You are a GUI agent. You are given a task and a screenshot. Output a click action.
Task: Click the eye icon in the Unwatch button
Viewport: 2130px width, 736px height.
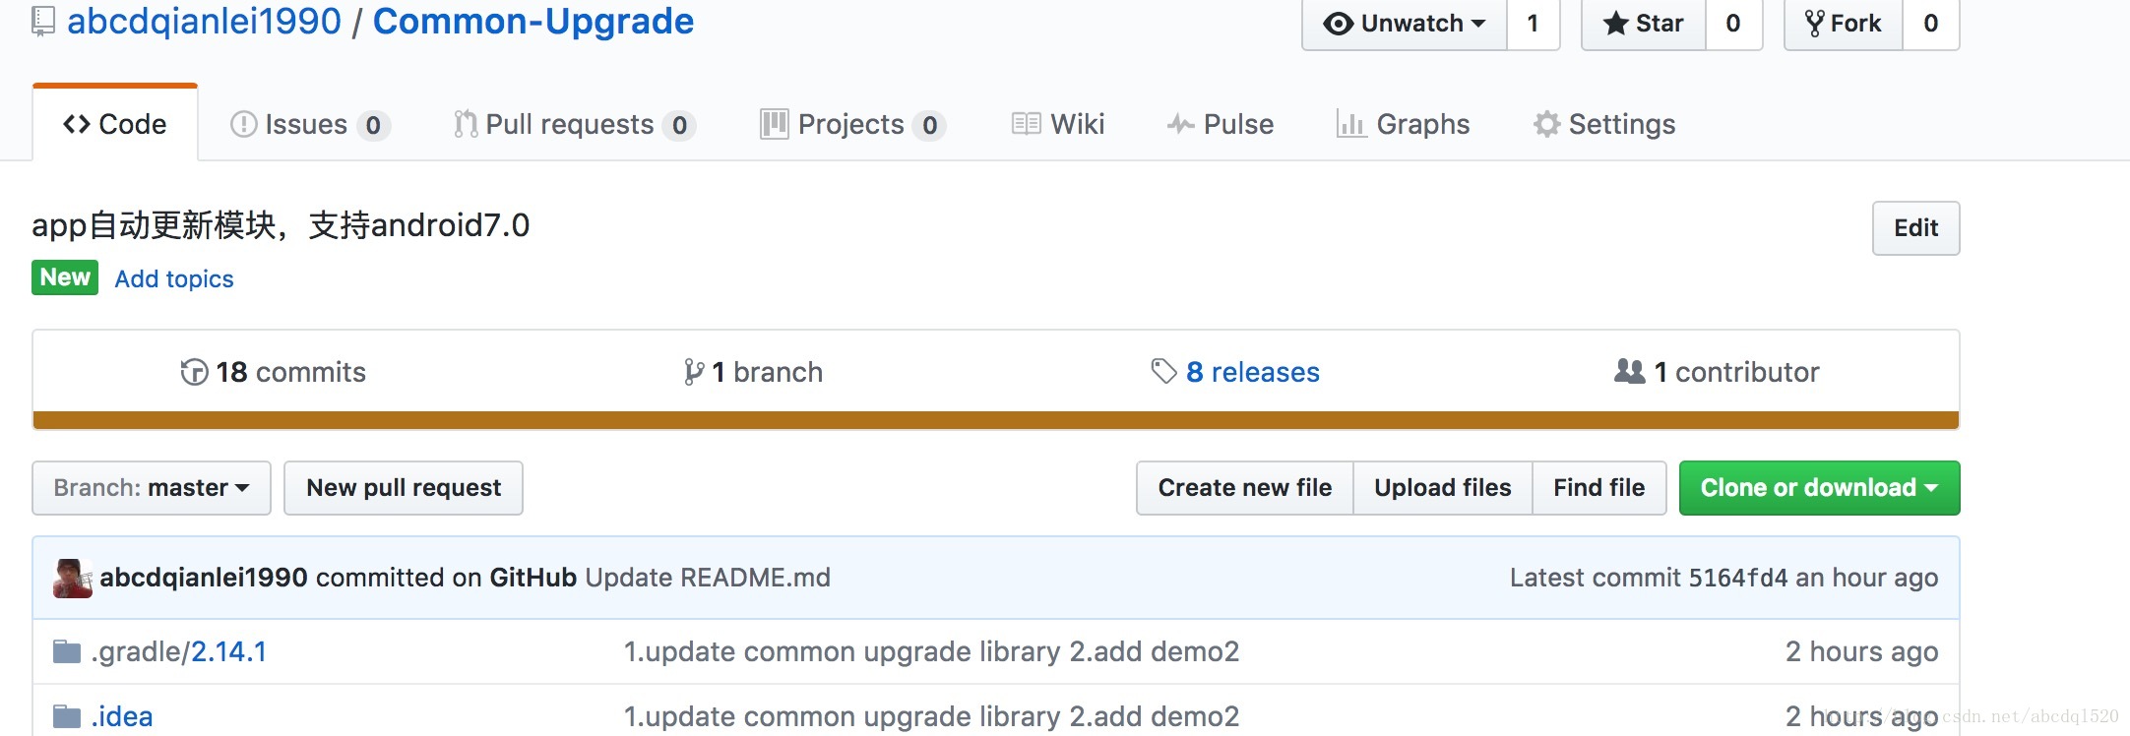(1338, 24)
